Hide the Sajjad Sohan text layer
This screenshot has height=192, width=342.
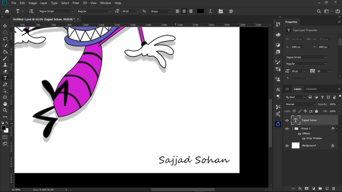click(287, 121)
